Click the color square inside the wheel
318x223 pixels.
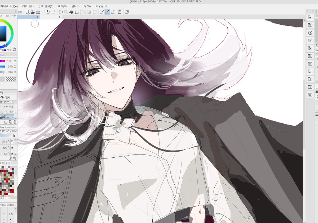point(3,34)
